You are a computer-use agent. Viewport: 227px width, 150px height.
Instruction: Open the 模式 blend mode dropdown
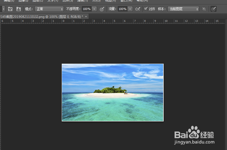coord(49,9)
